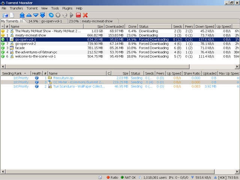Click the grey round toolbar icon after the gear
This screenshot has height=180, width=240.
[58, 15]
